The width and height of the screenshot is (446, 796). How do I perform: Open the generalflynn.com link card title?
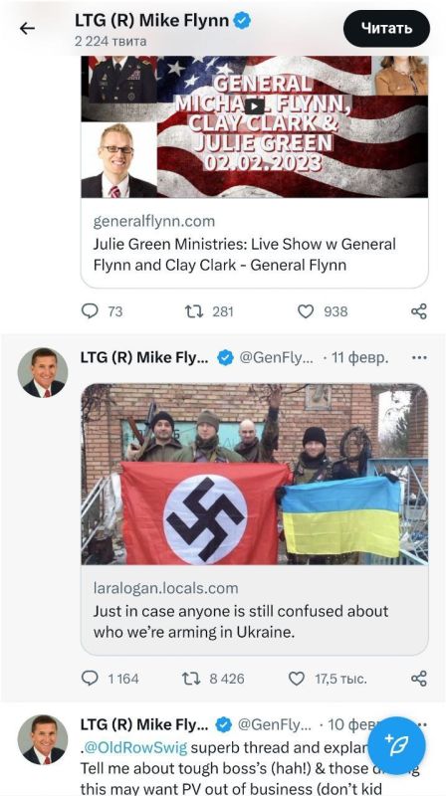click(x=245, y=255)
